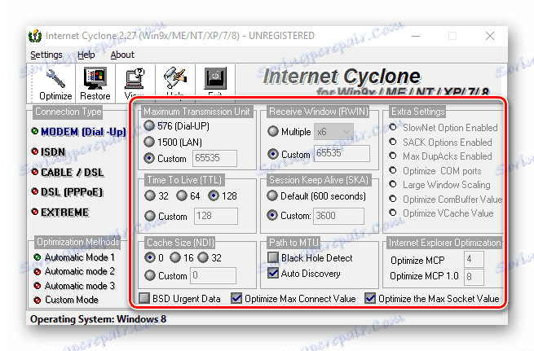Screen dimensions: 534x351
Task: Click the Operating System: Windows 8 status text
Action: [x=98, y=319]
